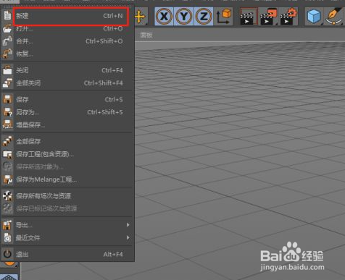Toggle the coordinate system icon
Image resolution: width=345 pixels, height=280 pixels.
click(x=223, y=17)
